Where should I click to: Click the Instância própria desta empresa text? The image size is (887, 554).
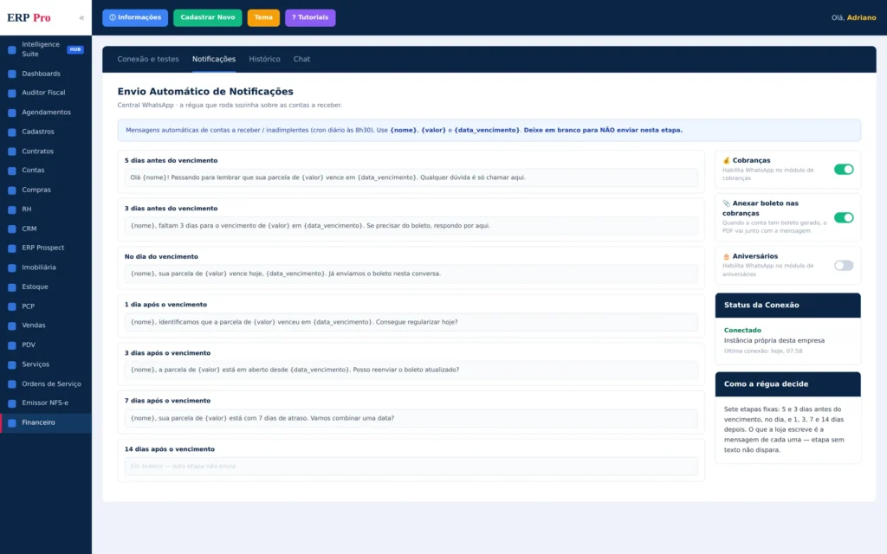[774, 341]
